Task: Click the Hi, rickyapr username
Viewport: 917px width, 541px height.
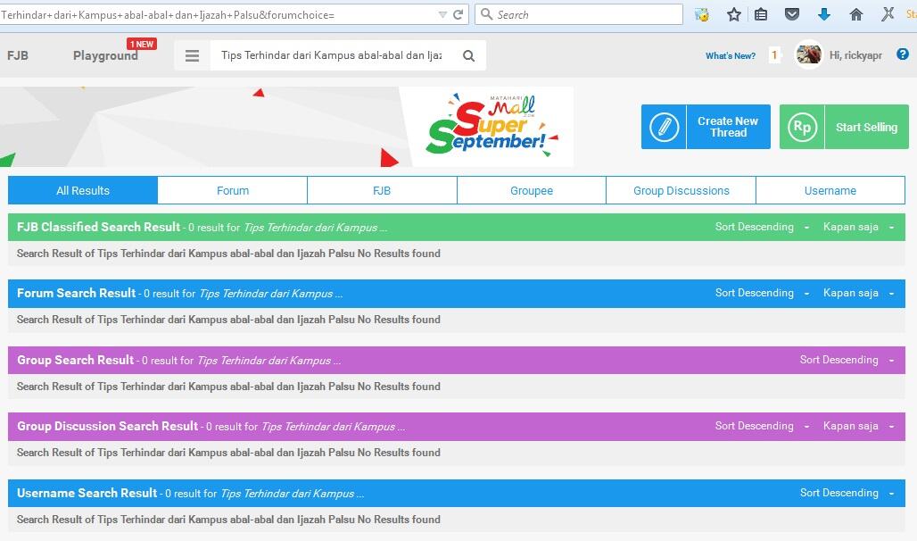Action: coord(855,55)
